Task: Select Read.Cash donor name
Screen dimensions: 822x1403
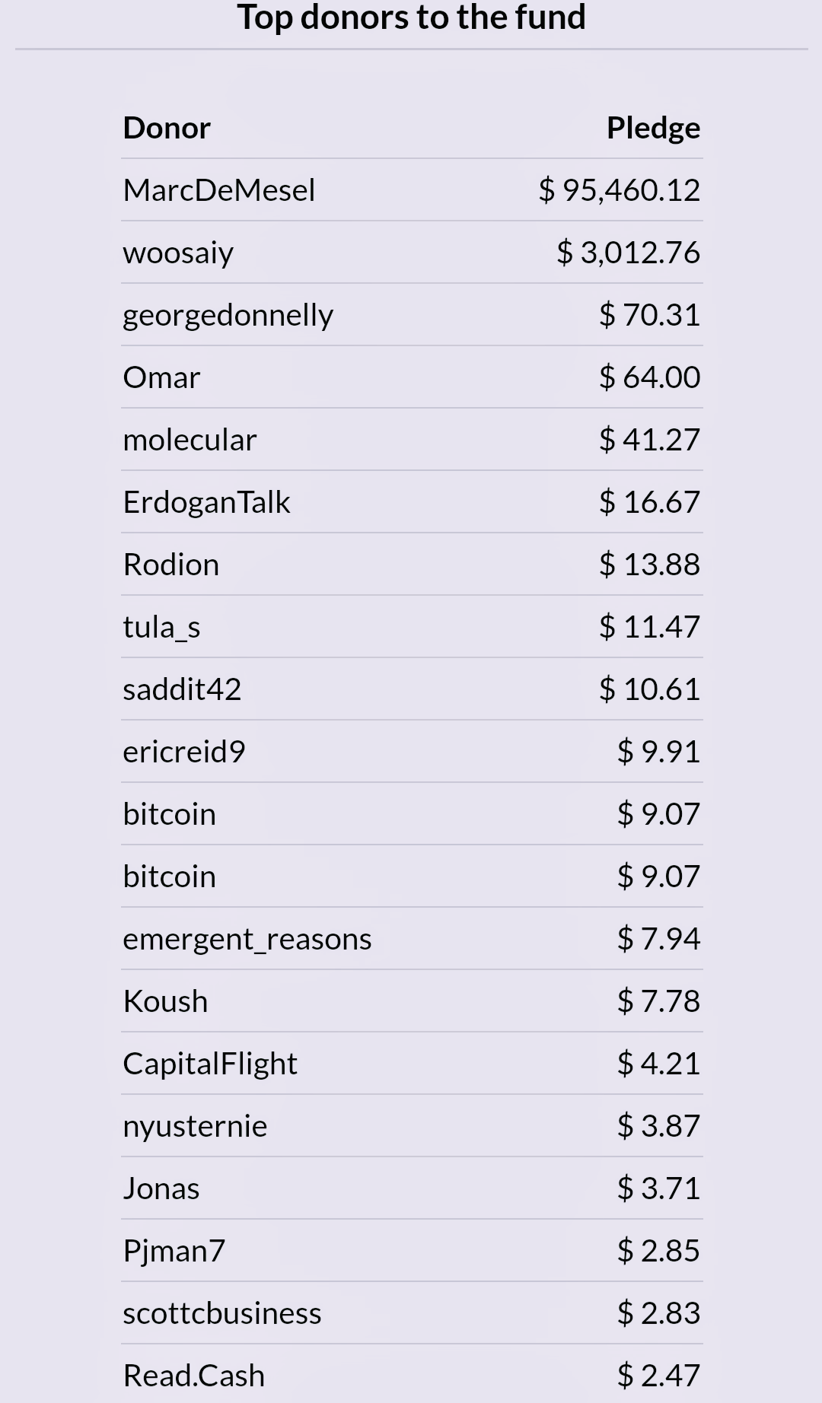Action: click(x=194, y=1376)
